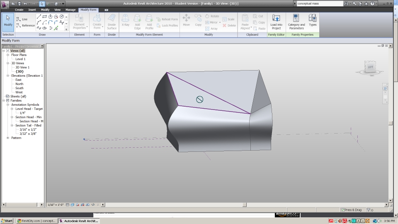Collapse the Floor Plans tree node
Screen dimensions: 398x224
[x=8, y=55]
